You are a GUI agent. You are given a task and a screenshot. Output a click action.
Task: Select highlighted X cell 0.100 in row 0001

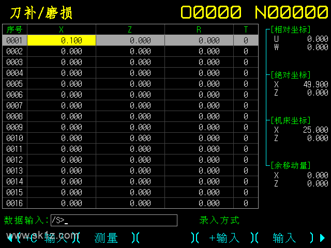62,40
